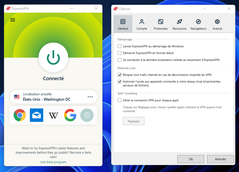Click the United States flag icon
Screen dimensions: 239x172
[x=17, y=97]
